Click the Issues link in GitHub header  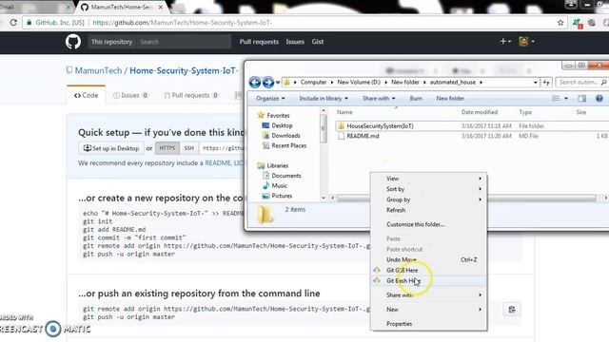coord(295,42)
